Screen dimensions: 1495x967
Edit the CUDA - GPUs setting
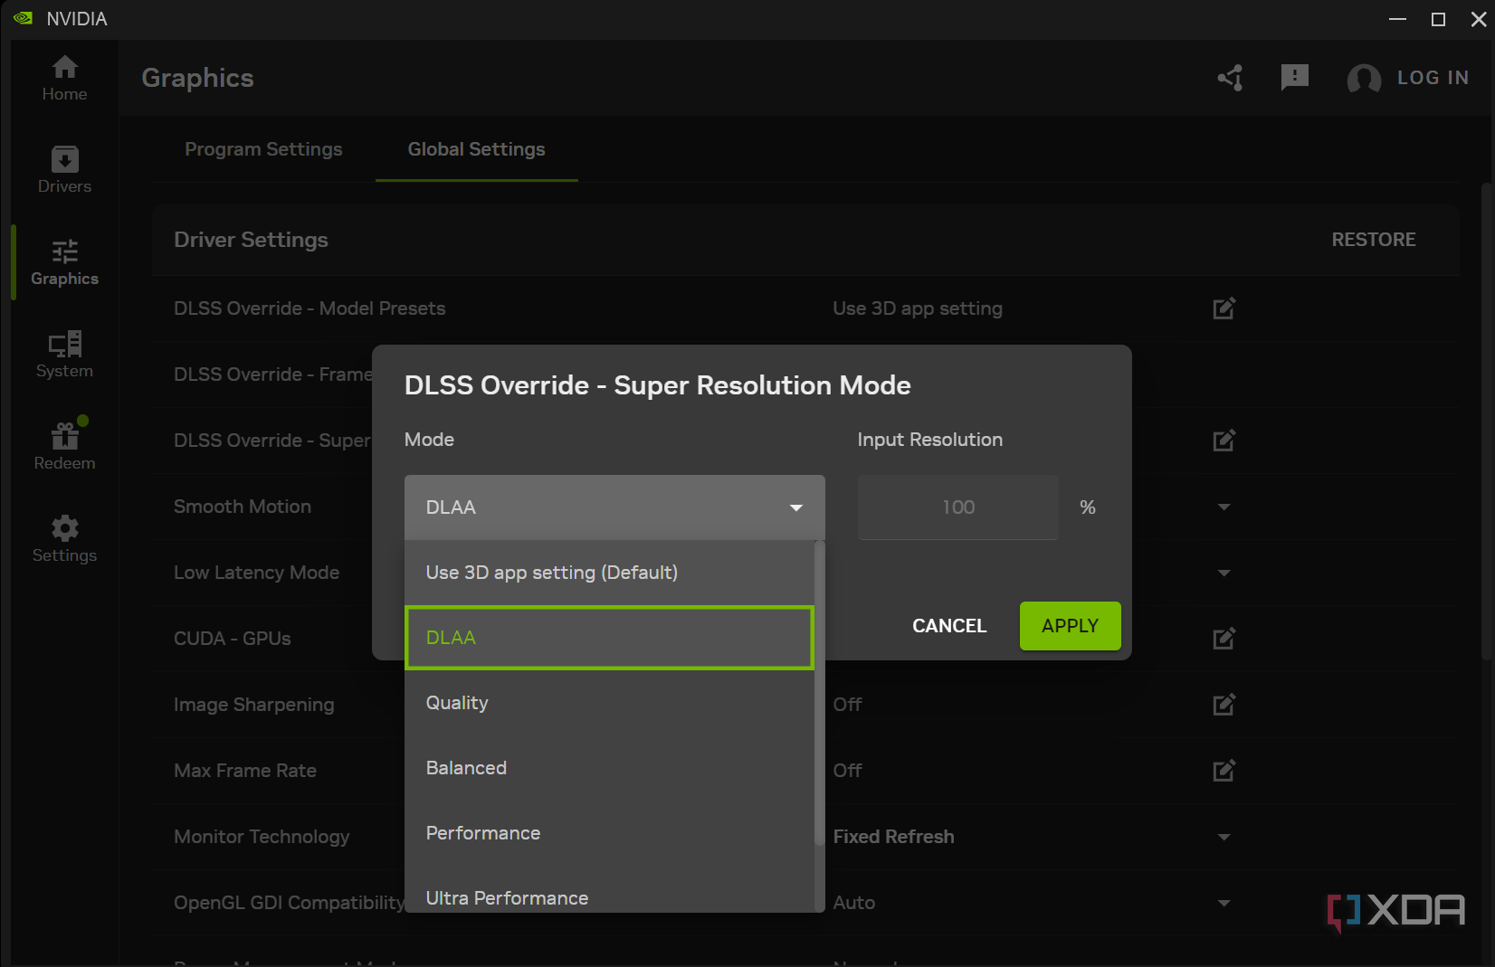pyautogui.click(x=1224, y=639)
